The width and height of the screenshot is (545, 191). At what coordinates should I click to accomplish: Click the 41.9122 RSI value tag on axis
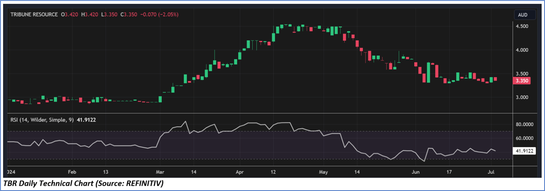[x=525, y=151]
